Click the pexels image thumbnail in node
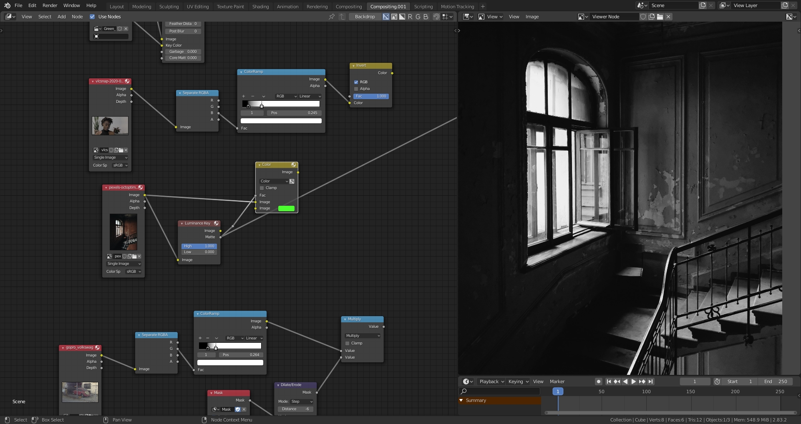The image size is (801, 424). tap(123, 232)
